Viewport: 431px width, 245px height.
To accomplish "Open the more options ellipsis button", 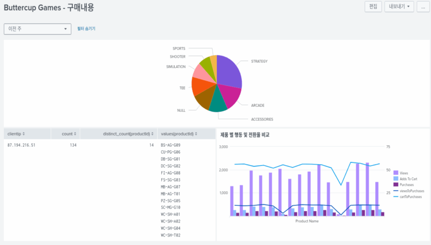I will tap(423, 7).
